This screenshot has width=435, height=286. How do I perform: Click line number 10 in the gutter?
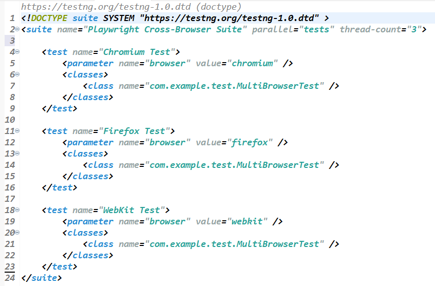point(10,120)
